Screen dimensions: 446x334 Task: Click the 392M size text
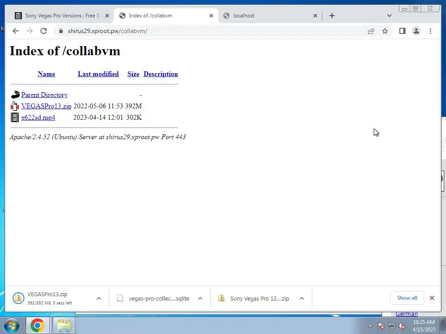(133, 106)
